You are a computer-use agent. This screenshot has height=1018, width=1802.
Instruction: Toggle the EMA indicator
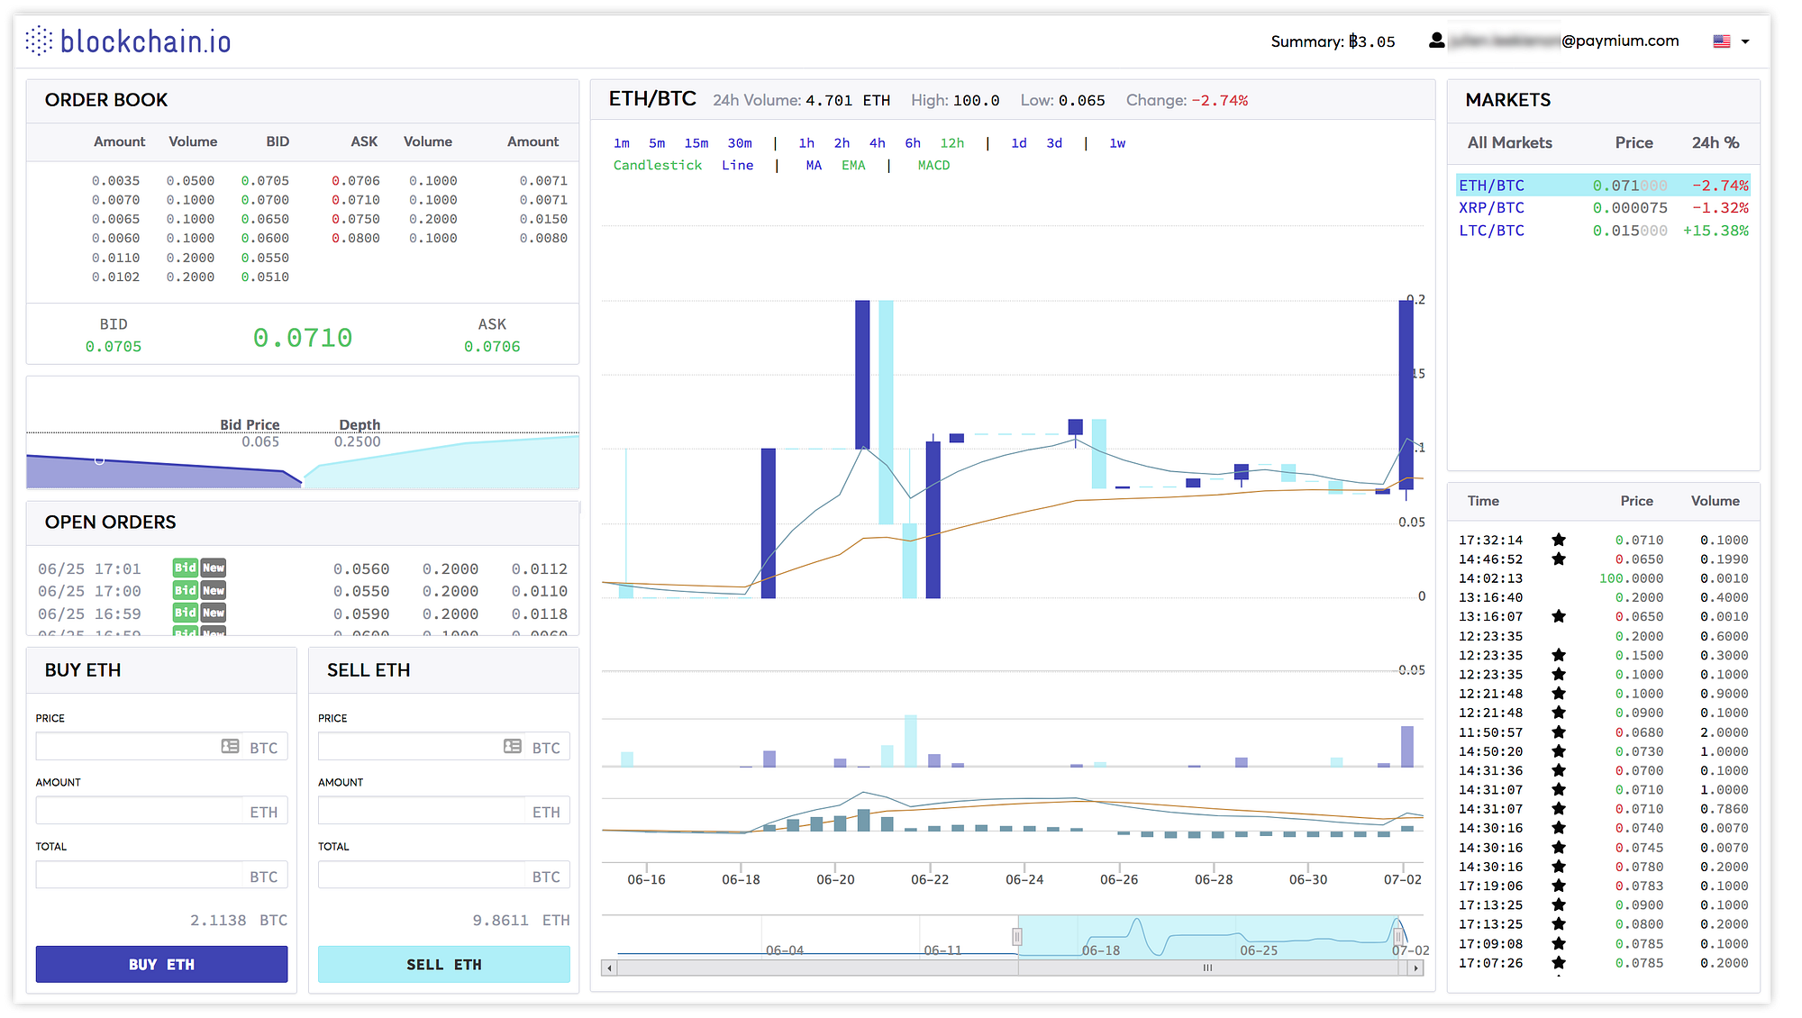click(853, 166)
